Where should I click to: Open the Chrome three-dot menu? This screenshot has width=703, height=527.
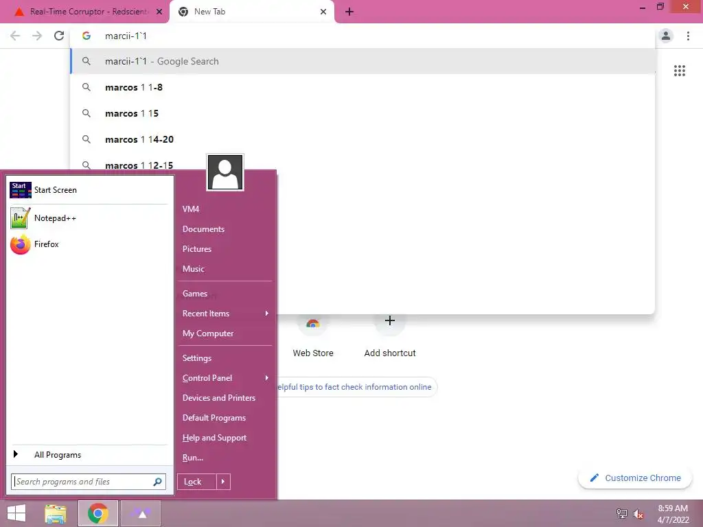tap(688, 36)
